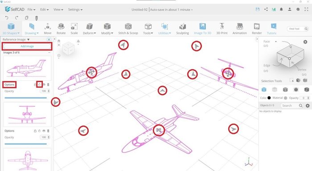Open the user account icon
Image resolution: width=312 pixels, height=171 pixels.
pos(290,9)
